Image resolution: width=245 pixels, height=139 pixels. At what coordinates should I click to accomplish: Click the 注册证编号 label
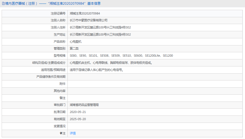click(58, 13)
